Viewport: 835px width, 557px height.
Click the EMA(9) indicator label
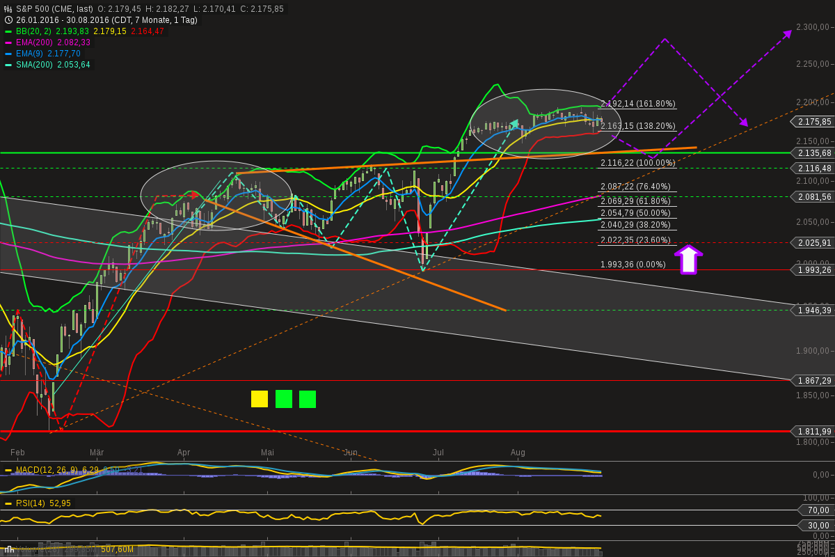click(31, 54)
